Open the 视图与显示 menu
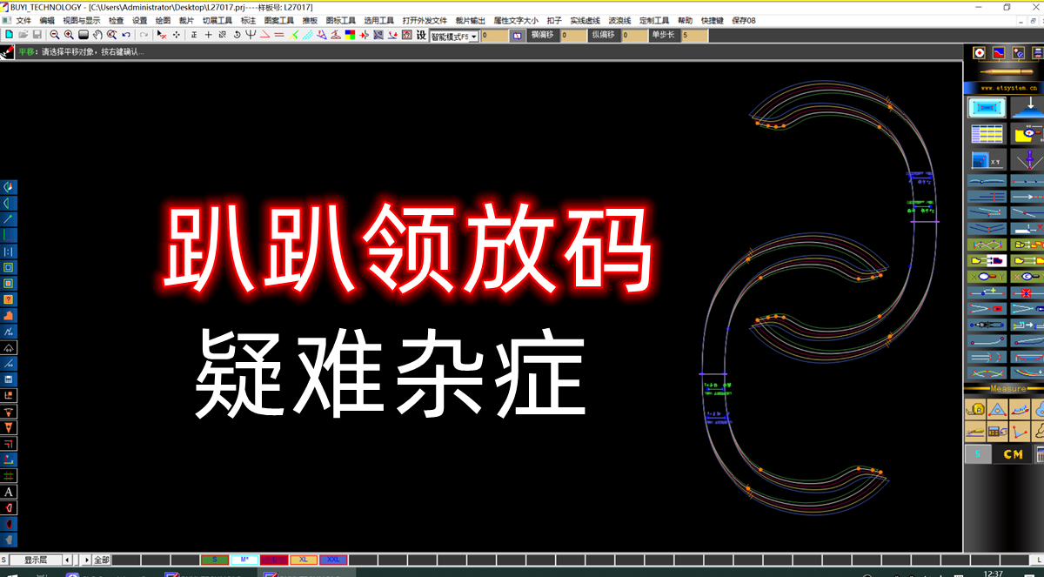This screenshot has height=577, width=1044. [81, 20]
